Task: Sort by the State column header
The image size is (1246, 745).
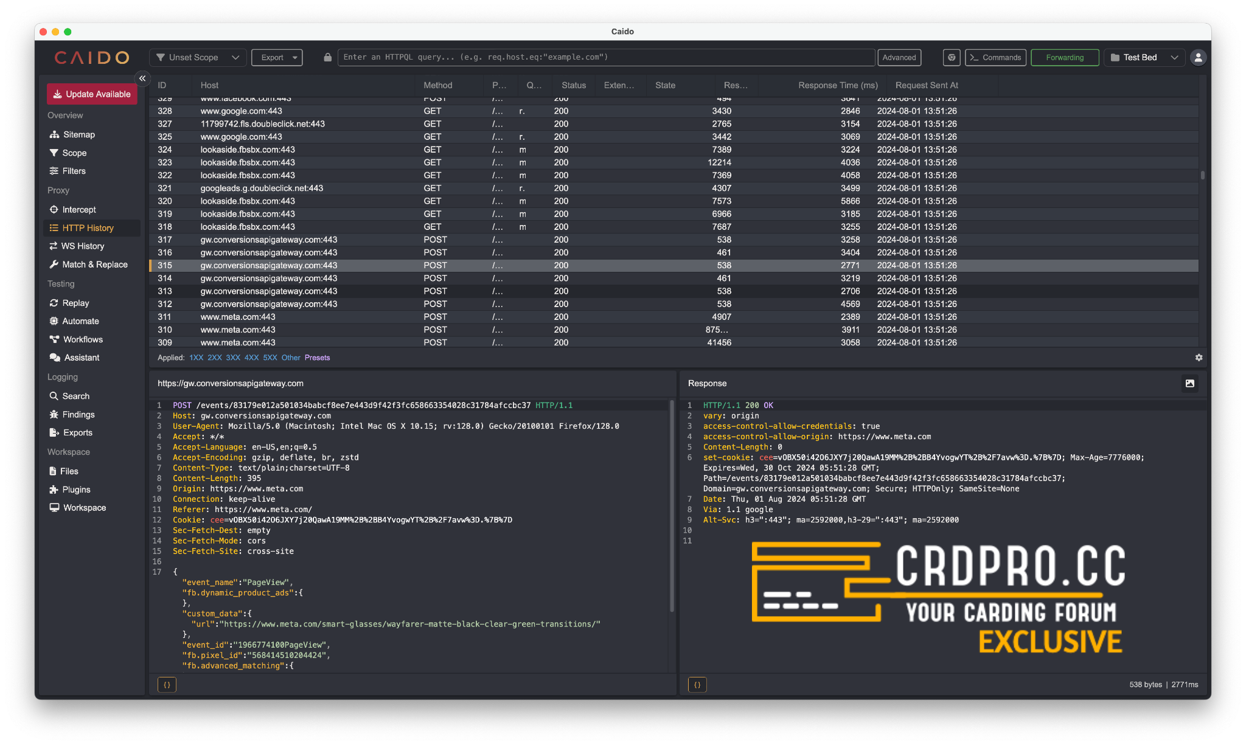Action: (x=665, y=85)
